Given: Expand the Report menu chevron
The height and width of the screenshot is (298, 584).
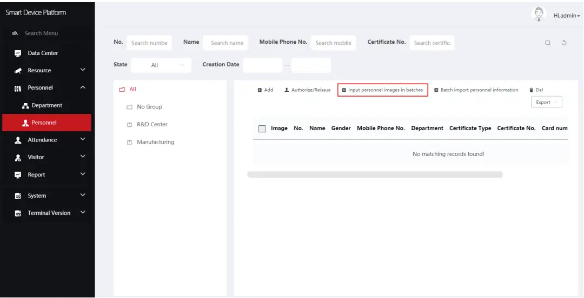Looking at the screenshot, I should click(83, 174).
